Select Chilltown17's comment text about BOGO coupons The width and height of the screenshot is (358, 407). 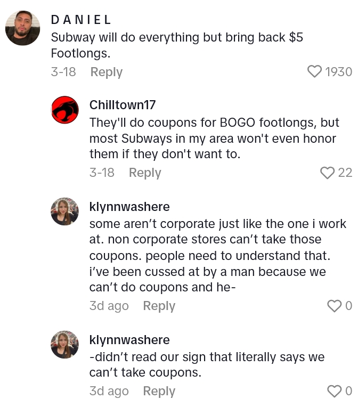coord(213,139)
